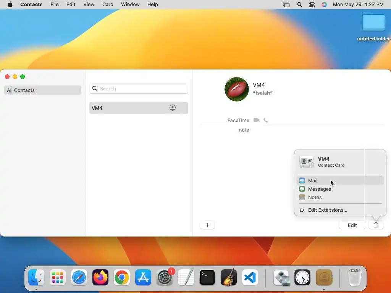Screen dimensions: 391x293
Task: Click the FaceTime audio phone icon
Action: (266, 120)
